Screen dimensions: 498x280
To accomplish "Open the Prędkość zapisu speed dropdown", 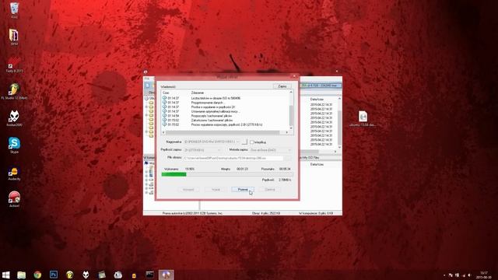I will click(x=202, y=150).
